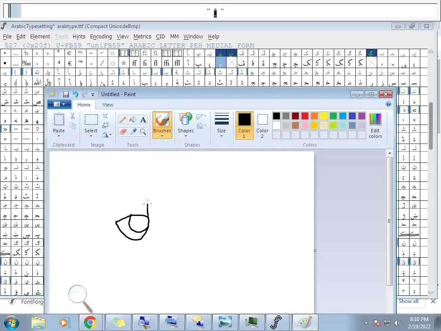Viewport: 441px width, 331px height.
Task: Select the Eraser tool in Paint
Action: point(123,132)
